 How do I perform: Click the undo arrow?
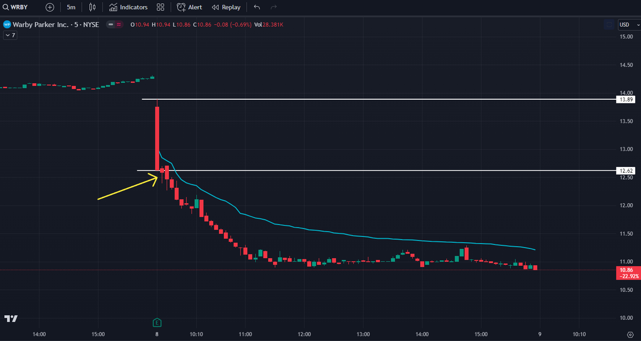pos(257,7)
